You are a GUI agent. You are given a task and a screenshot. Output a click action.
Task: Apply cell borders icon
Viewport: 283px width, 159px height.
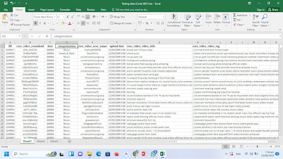54,23
